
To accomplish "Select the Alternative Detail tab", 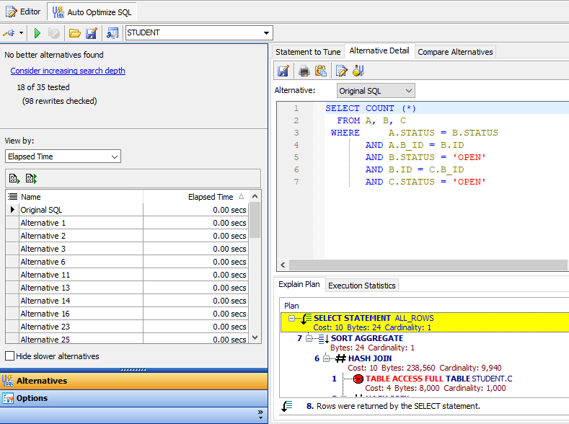I will 379,50.
